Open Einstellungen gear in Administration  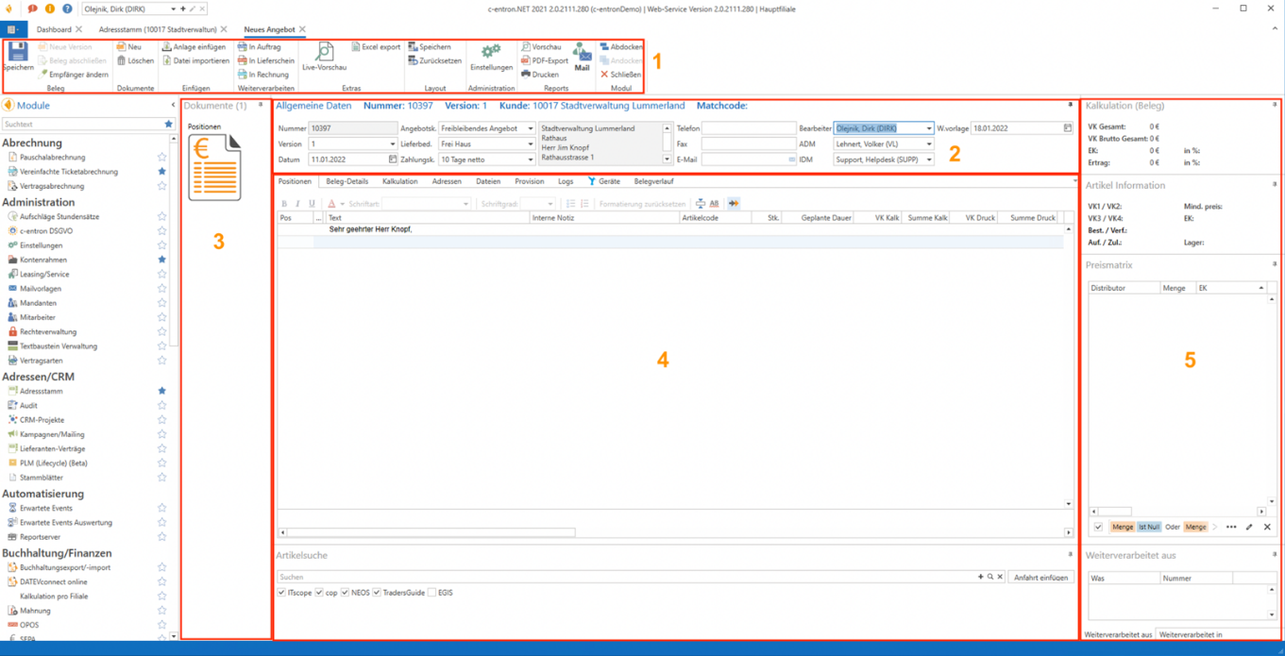pyautogui.click(x=491, y=52)
